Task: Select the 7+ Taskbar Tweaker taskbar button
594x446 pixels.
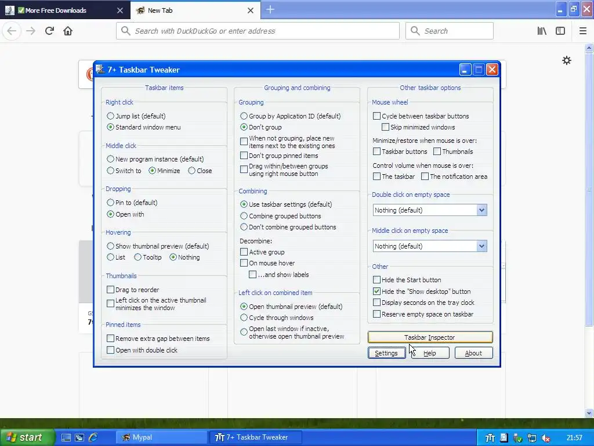Action: tap(256, 437)
